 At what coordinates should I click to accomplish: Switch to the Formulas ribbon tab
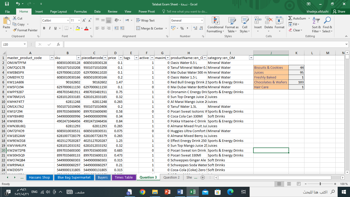point(80,11)
